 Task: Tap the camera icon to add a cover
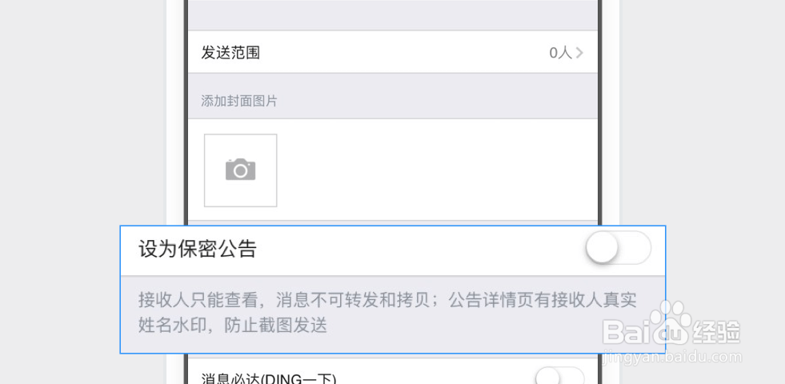coord(240,170)
